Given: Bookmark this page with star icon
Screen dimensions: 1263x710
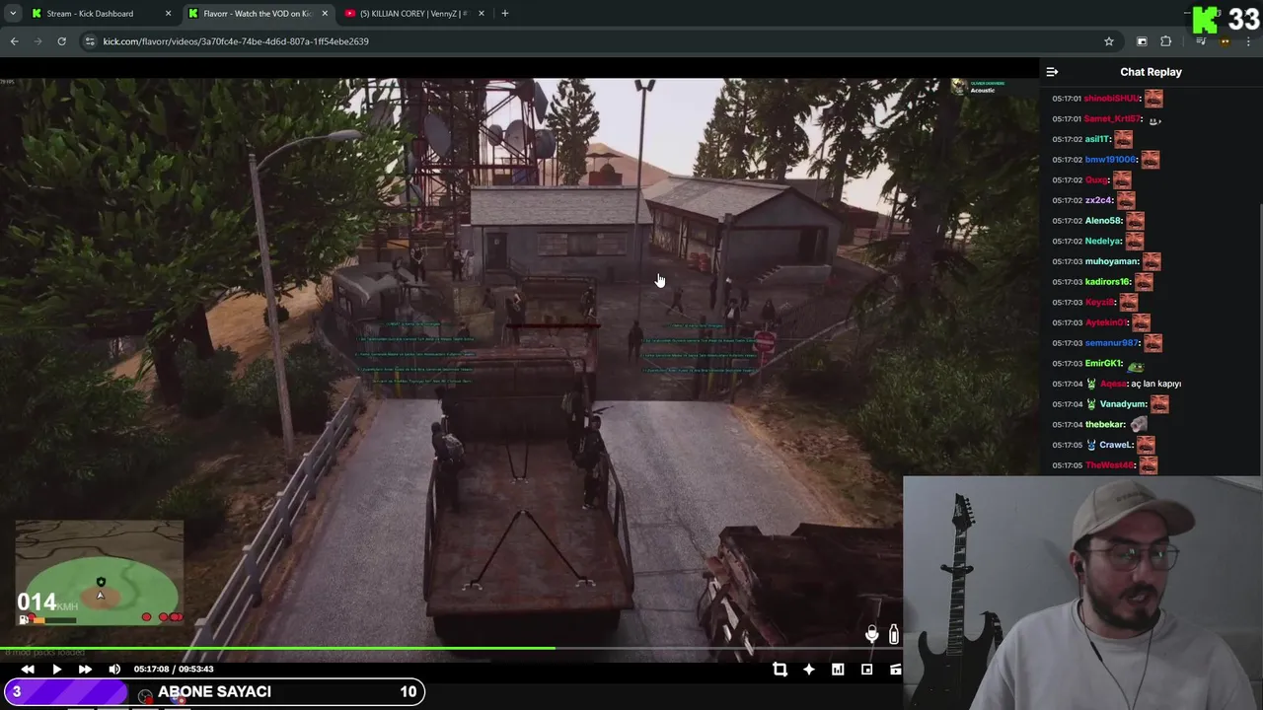Looking at the screenshot, I should click(1109, 41).
